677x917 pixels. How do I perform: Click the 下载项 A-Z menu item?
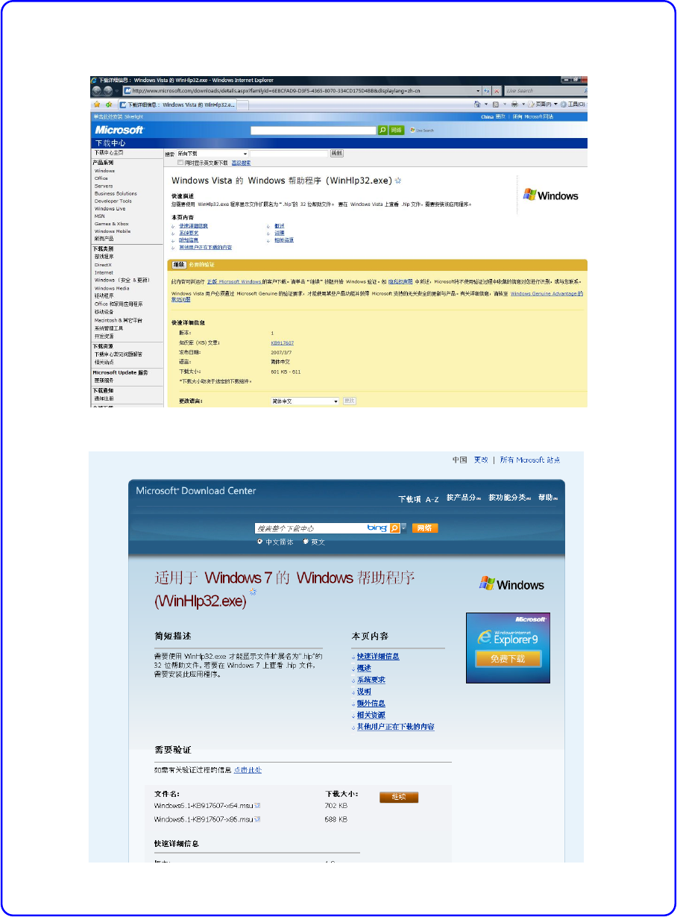[x=419, y=498]
